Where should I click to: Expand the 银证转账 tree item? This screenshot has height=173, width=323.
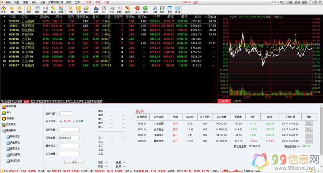[x=11, y=130]
